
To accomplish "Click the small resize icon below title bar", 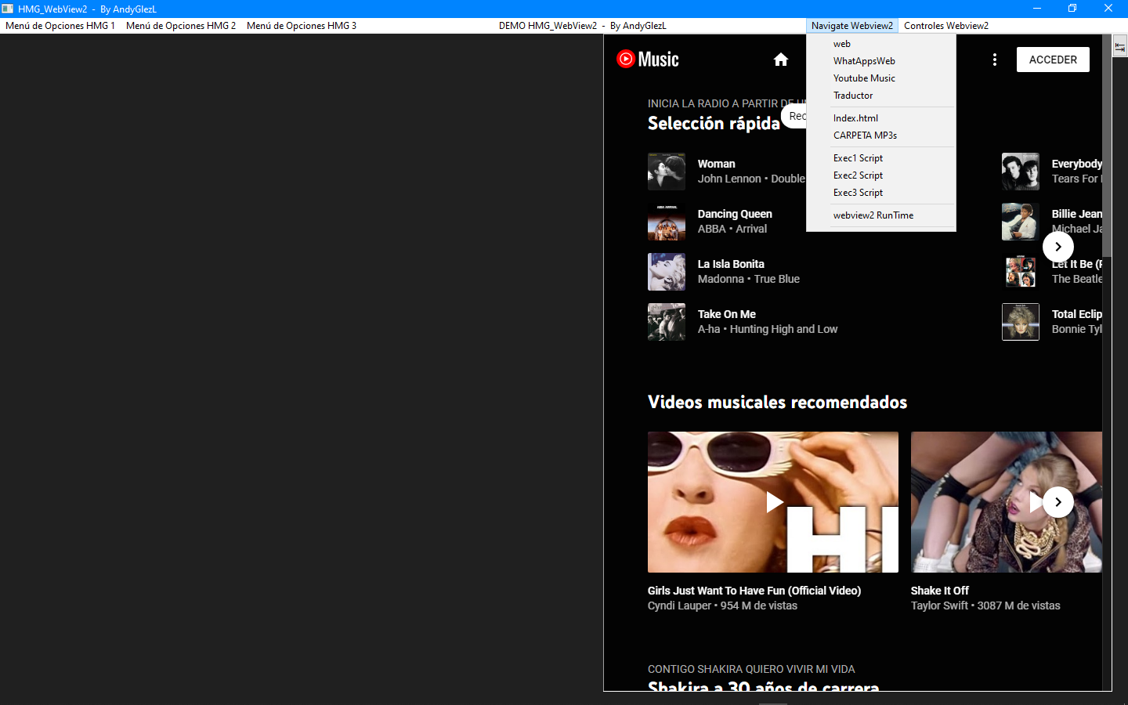I will pos(1119,45).
